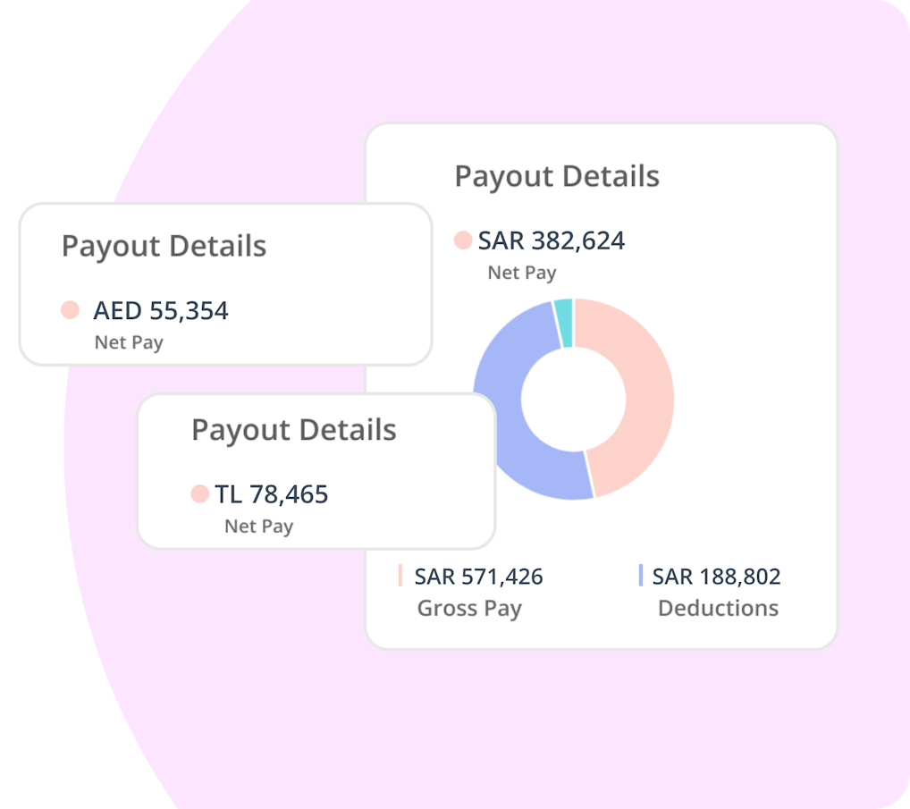Open the AED card Payout Details heading
This screenshot has width=910, height=809.
click(164, 247)
